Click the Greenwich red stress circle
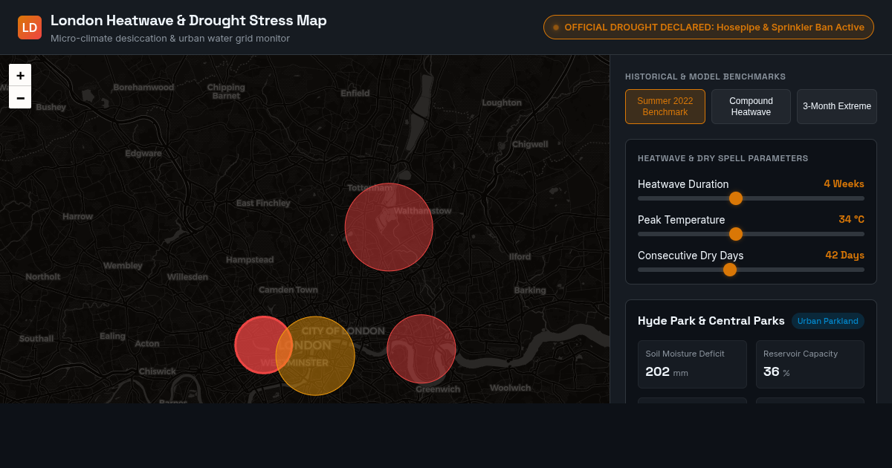Viewport: 892px width, 468px height. 421,349
